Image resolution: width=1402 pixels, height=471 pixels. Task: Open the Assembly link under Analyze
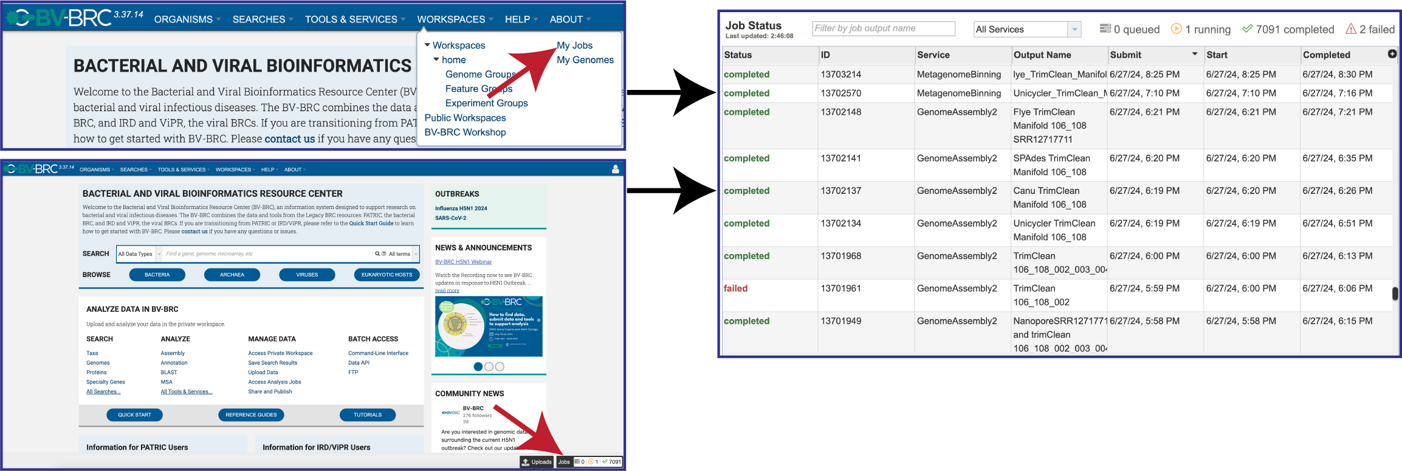click(173, 353)
